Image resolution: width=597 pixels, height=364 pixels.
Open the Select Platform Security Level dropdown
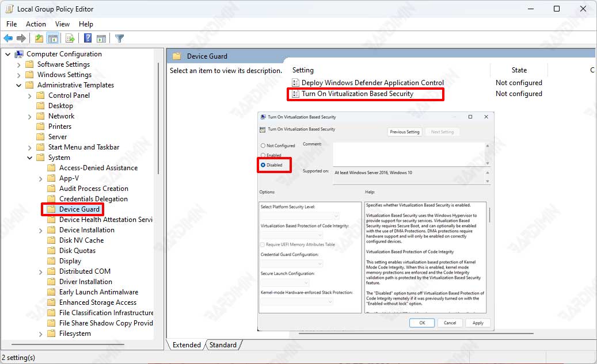(x=291, y=216)
